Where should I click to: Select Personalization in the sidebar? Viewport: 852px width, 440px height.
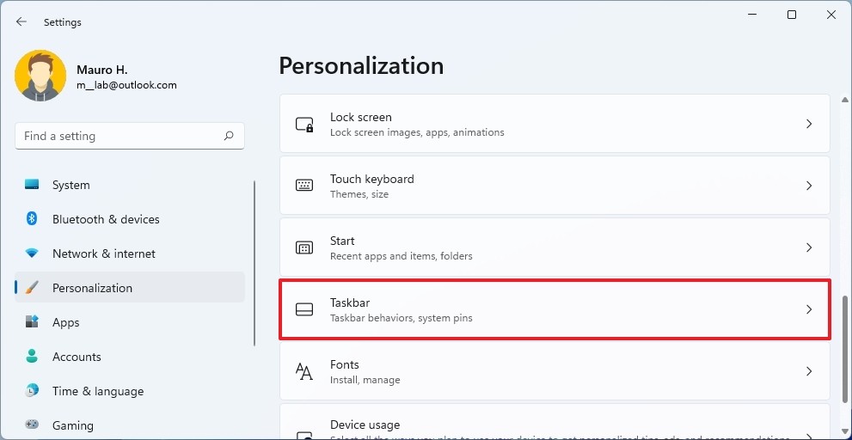tap(92, 288)
